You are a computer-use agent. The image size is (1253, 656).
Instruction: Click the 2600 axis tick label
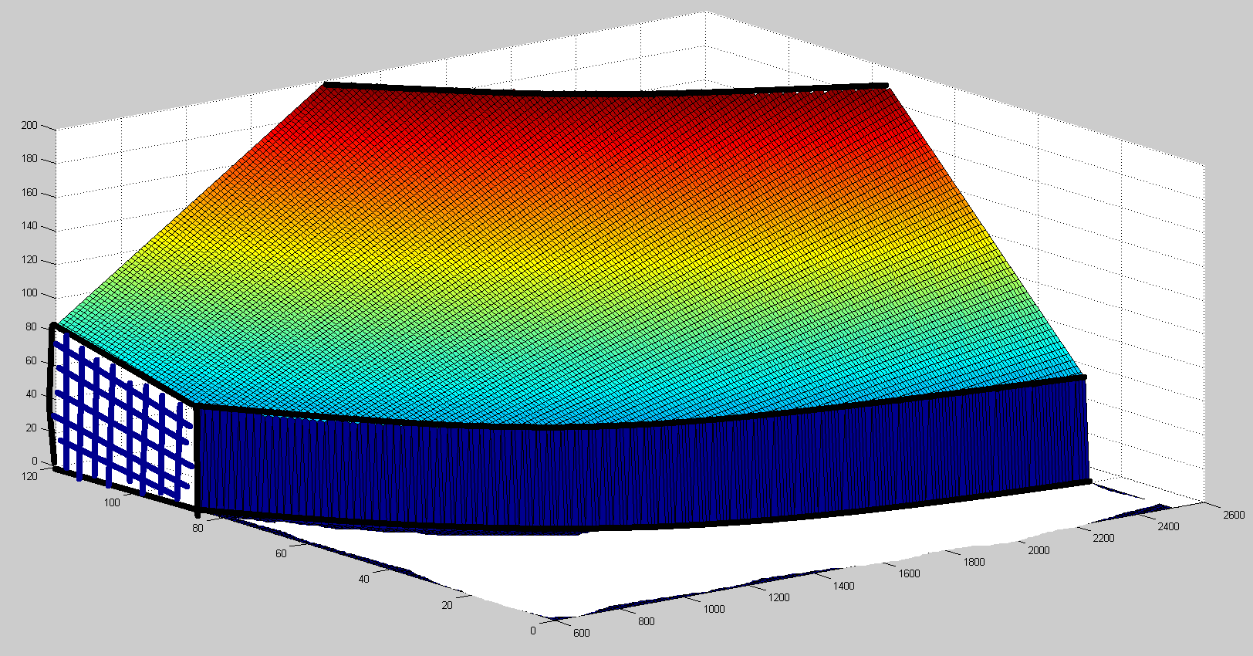tap(1233, 515)
